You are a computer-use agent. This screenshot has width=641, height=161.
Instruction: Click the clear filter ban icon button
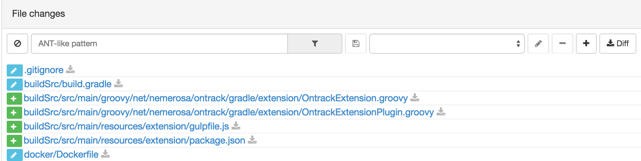[x=17, y=44]
